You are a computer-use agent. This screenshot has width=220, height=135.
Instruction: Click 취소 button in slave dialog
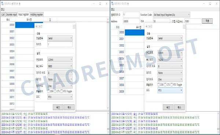click(69, 108)
